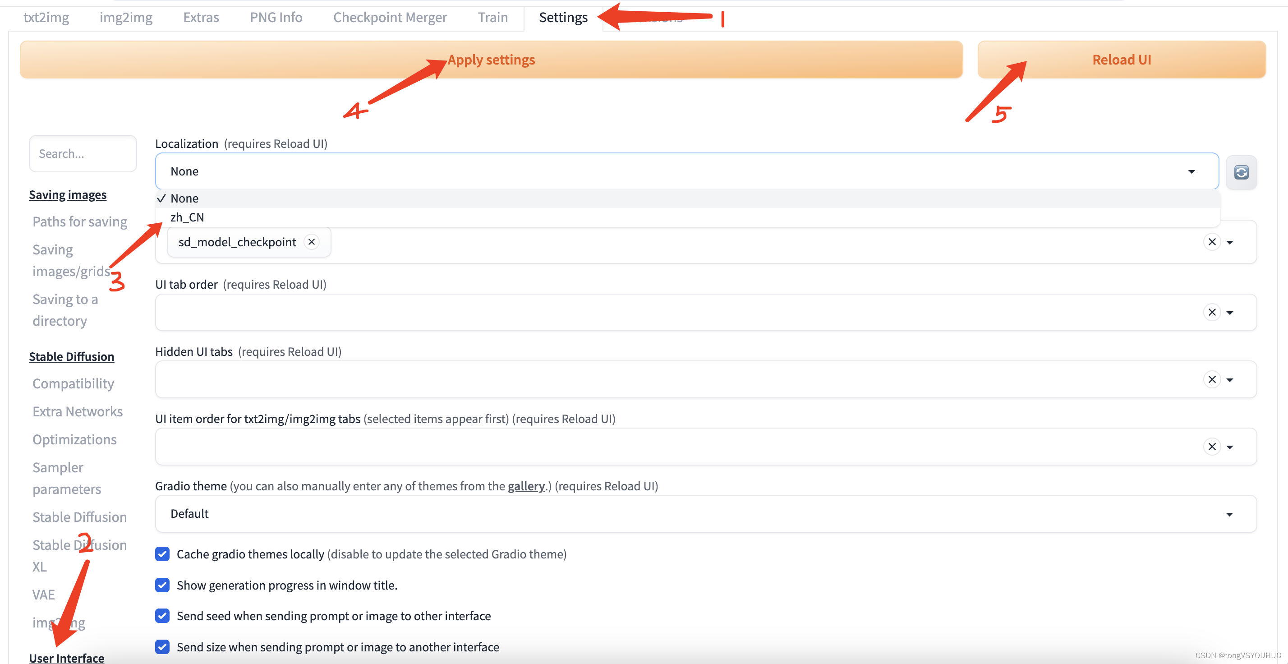Toggle Send size when sending prompt
Image resolution: width=1288 pixels, height=664 pixels.
162,647
